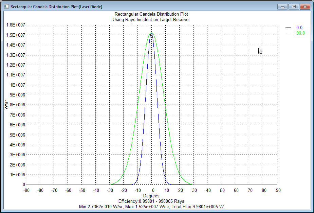Click the 1E+007 y-axis tick label
Image resolution: width=314 pixels, height=213 pixels.
tap(17, 85)
